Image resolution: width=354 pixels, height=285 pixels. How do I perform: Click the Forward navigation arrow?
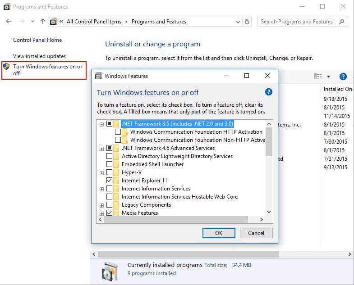point(22,22)
